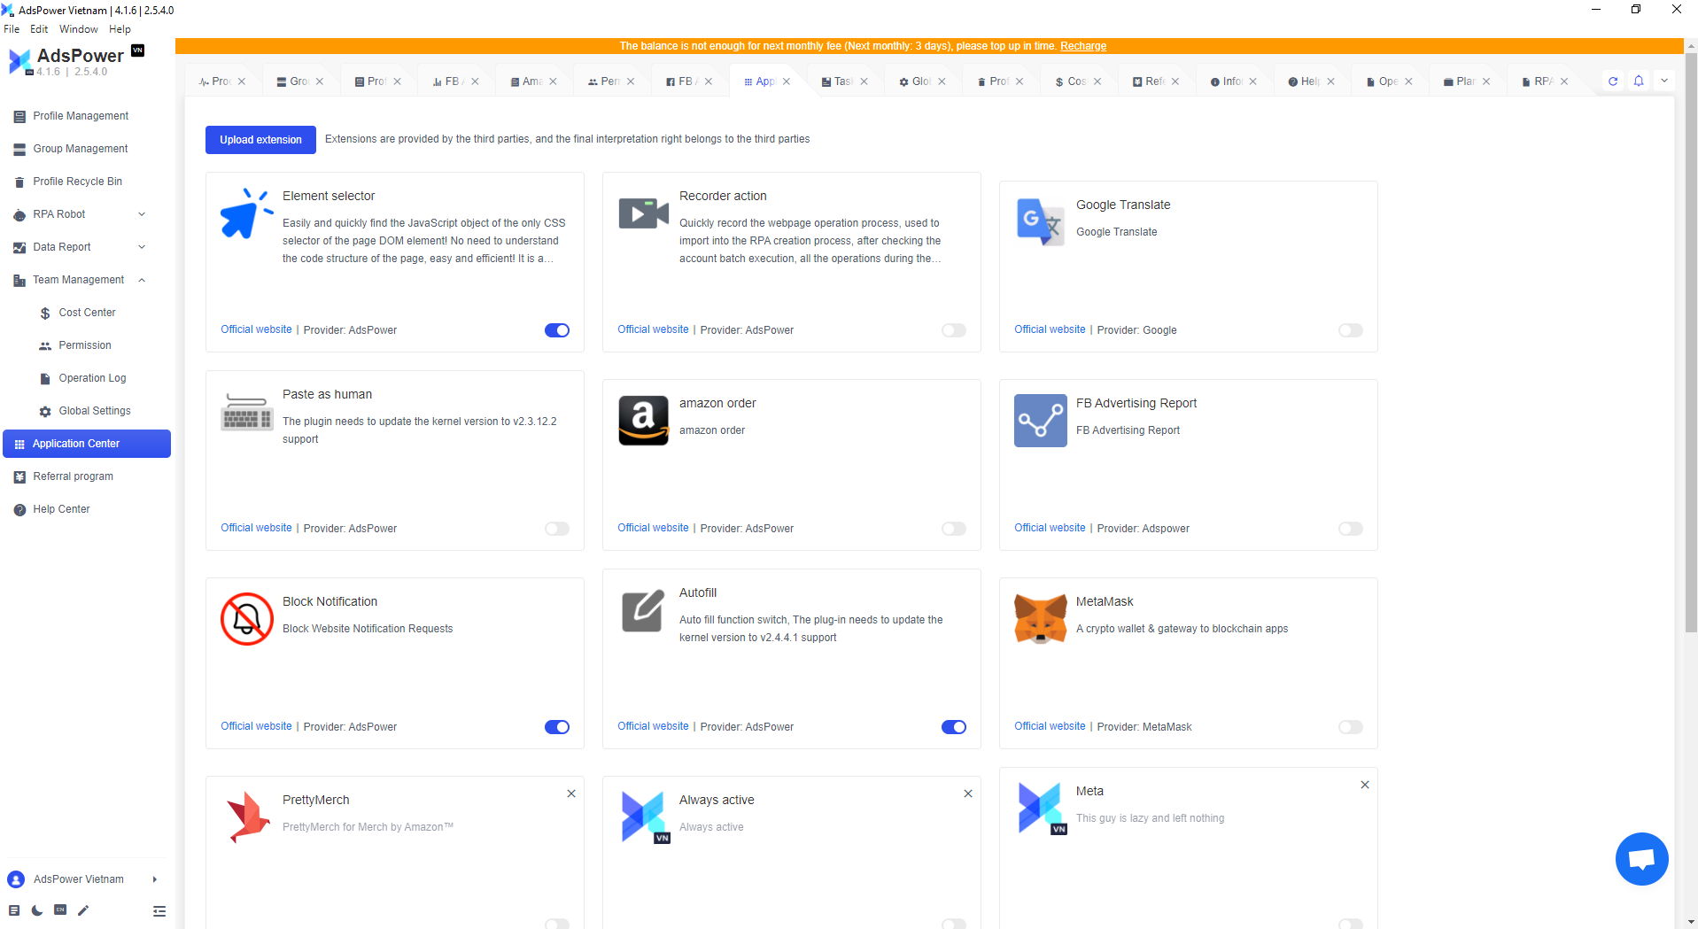
Task: Switch interface language via the EN icon
Action: (x=59, y=910)
